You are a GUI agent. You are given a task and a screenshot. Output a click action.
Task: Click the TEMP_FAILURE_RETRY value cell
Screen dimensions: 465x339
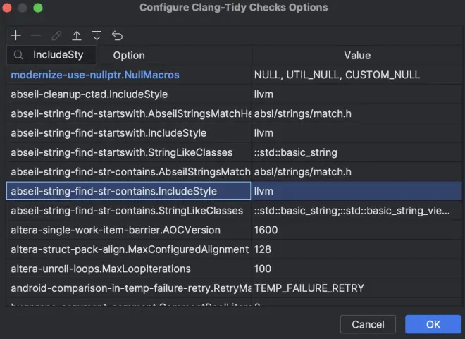pyautogui.click(x=309, y=288)
